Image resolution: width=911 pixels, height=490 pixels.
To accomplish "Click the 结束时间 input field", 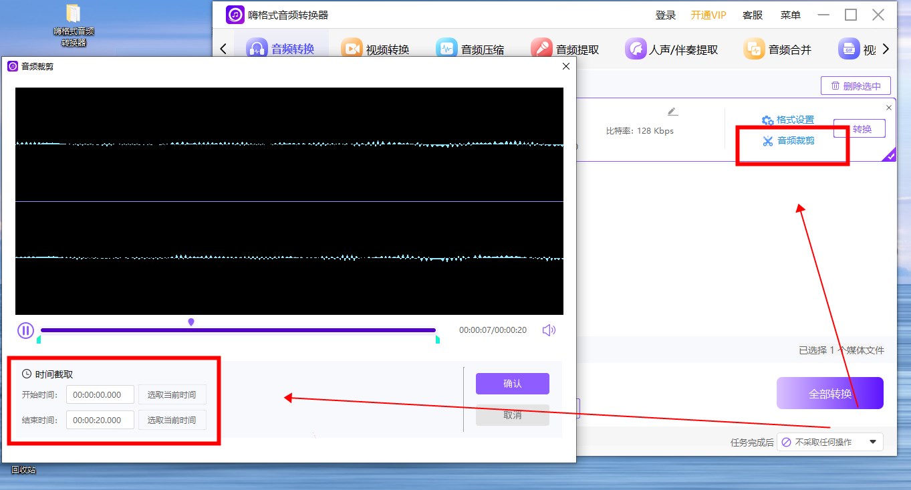I will coord(100,420).
